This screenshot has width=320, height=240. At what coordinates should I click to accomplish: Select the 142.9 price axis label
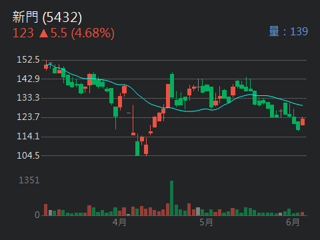pos(28,79)
